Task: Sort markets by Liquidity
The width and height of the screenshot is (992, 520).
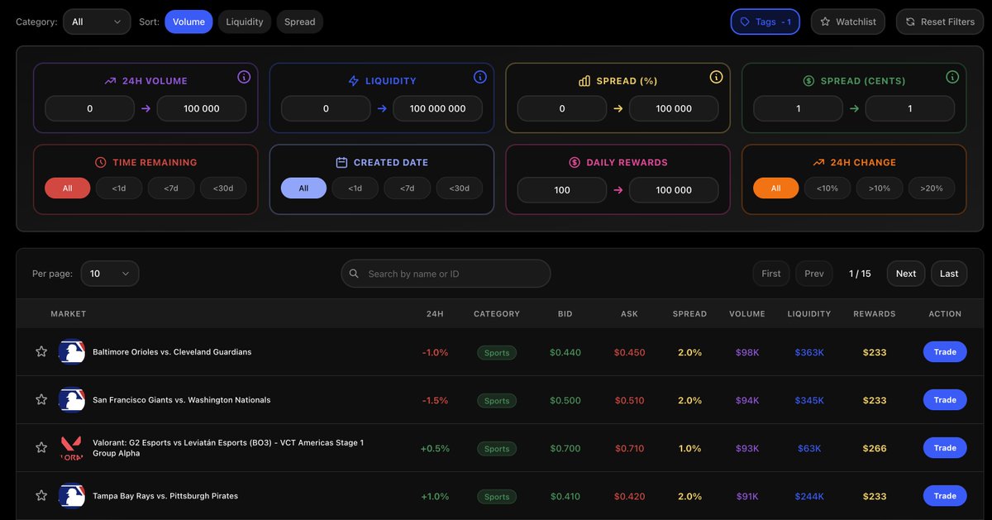Action: tap(245, 21)
